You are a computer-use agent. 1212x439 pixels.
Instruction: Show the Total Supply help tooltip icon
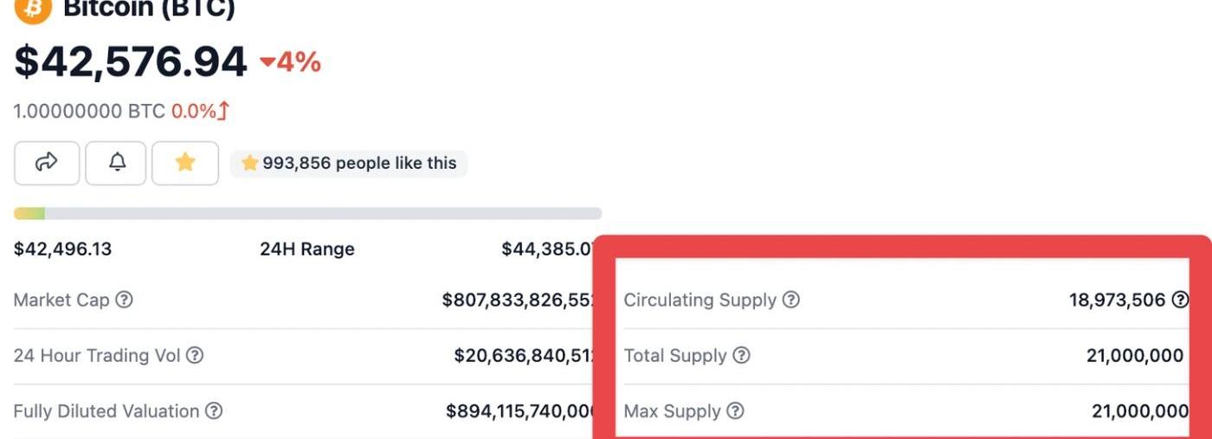click(741, 355)
